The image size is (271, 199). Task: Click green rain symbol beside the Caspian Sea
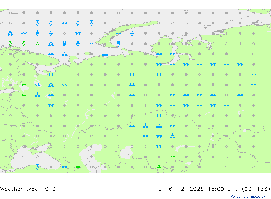(78, 167)
